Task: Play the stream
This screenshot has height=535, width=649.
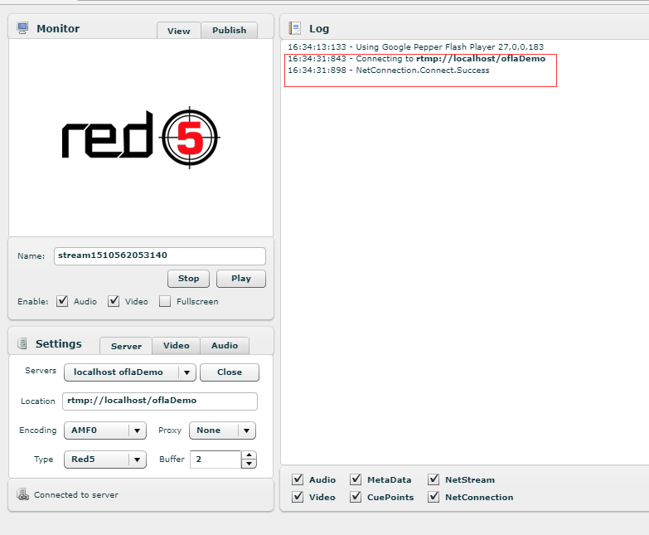Action: click(x=241, y=278)
